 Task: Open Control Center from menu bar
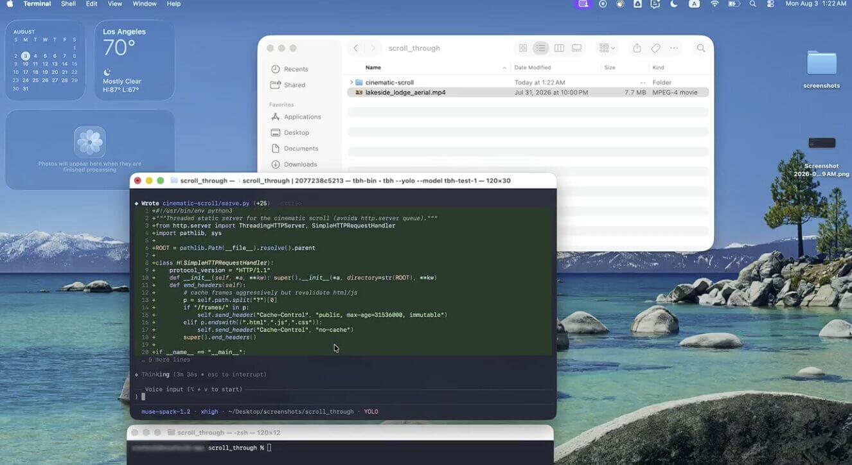tap(770, 4)
